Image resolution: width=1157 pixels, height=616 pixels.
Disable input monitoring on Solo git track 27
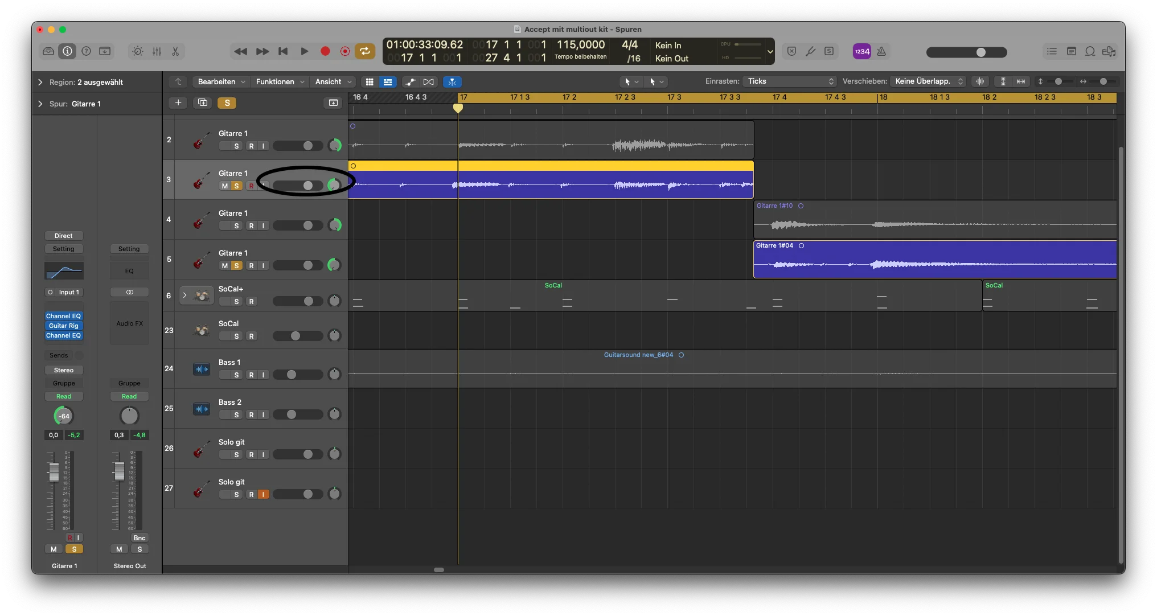pos(263,495)
